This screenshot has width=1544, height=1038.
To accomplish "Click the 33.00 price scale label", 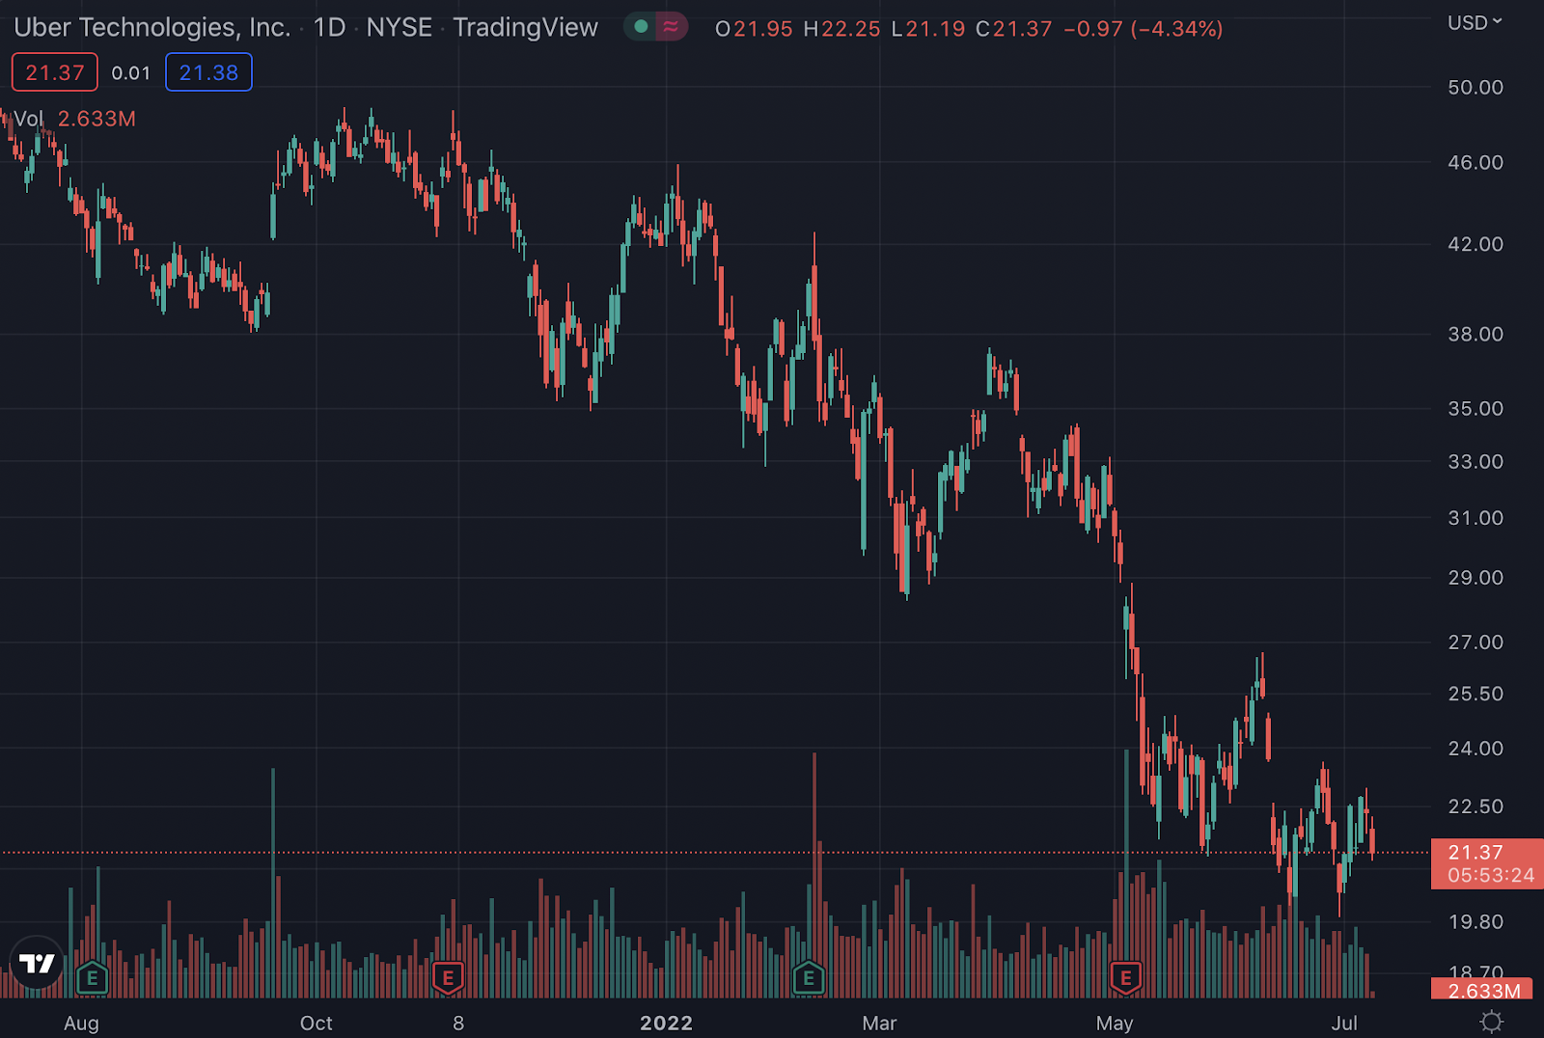I will click(1475, 461).
